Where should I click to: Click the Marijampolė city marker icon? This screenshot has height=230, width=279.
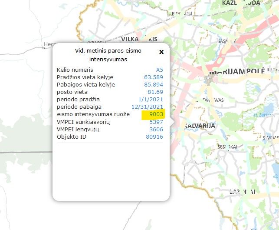(208, 78)
